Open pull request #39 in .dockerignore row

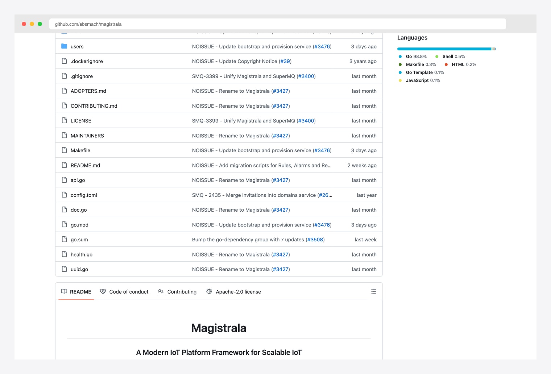[285, 61]
